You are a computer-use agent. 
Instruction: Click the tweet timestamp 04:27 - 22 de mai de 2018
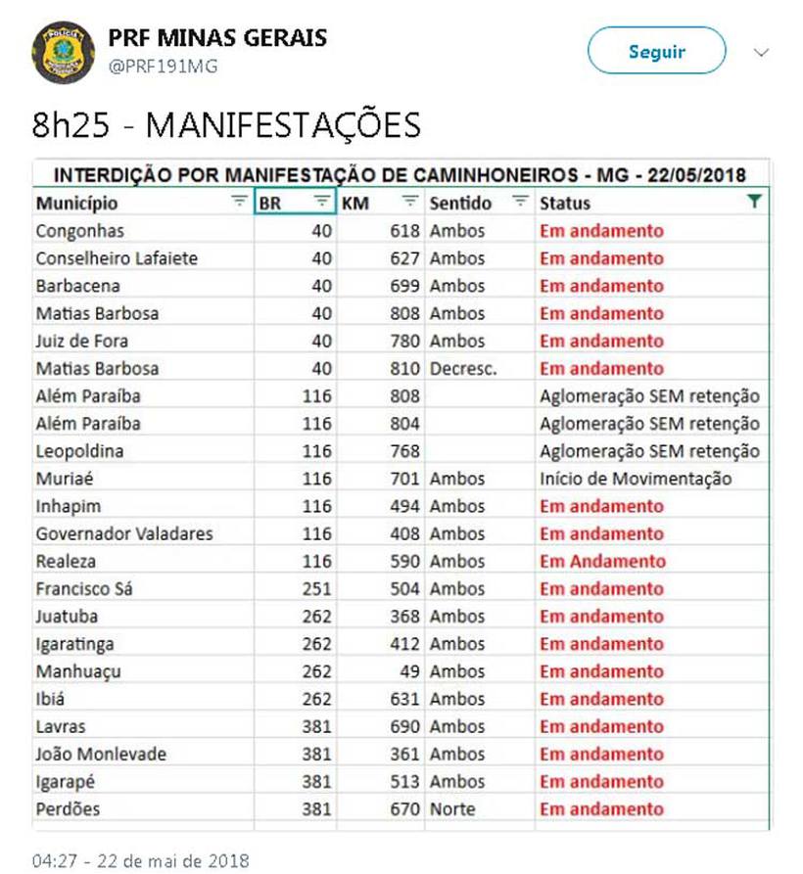[x=141, y=861]
